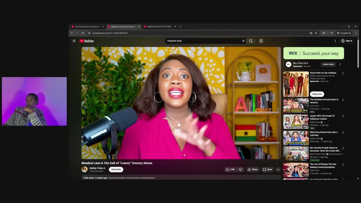The width and height of the screenshot is (361, 203).
Task: Click Shop now on the Saks ad
Action: point(317,94)
